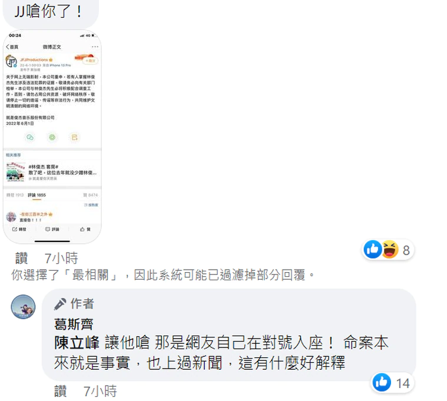The width and height of the screenshot is (447, 401).
Task: Open the 7小時 timestamp under 葛斯齊's reply
Action: 100,391
